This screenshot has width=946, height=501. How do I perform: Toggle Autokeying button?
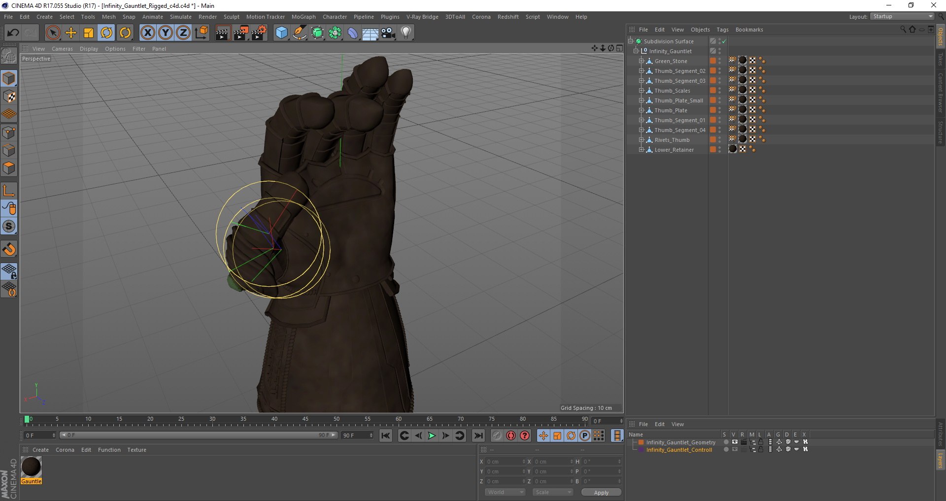coord(511,435)
